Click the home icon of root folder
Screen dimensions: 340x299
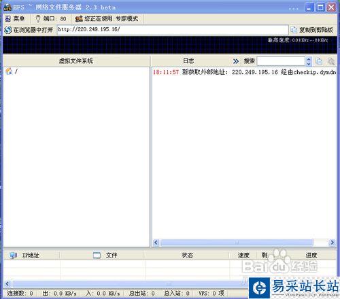coord(9,71)
